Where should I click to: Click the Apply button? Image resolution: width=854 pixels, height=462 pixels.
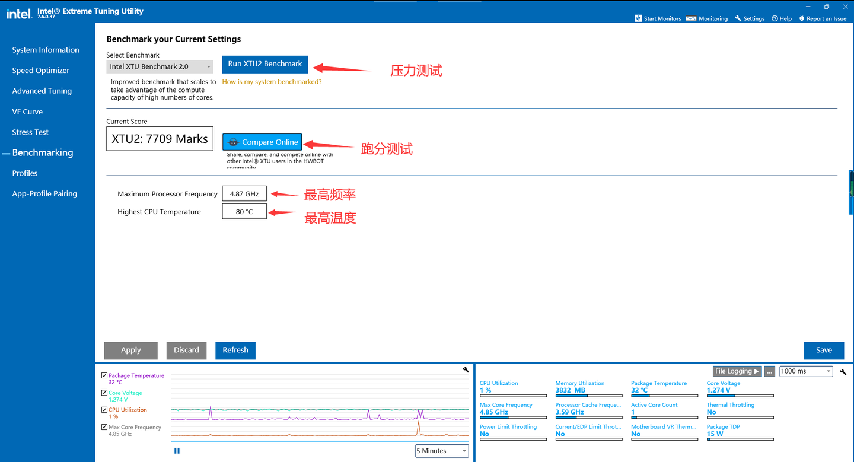click(130, 350)
